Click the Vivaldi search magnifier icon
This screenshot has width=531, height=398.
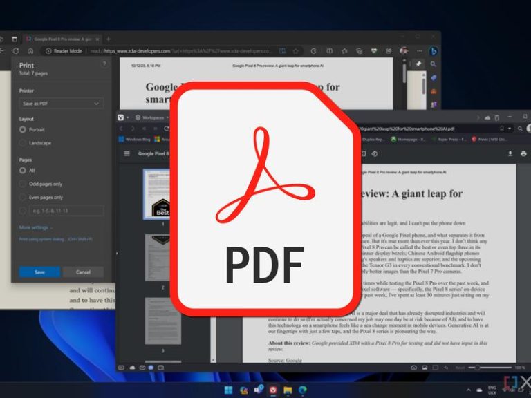pos(520,129)
